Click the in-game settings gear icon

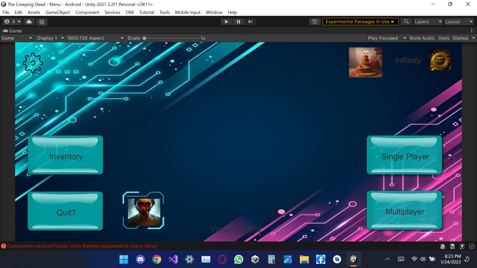tap(33, 63)
